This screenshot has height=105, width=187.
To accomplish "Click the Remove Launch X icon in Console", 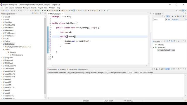I will [155, 69].
